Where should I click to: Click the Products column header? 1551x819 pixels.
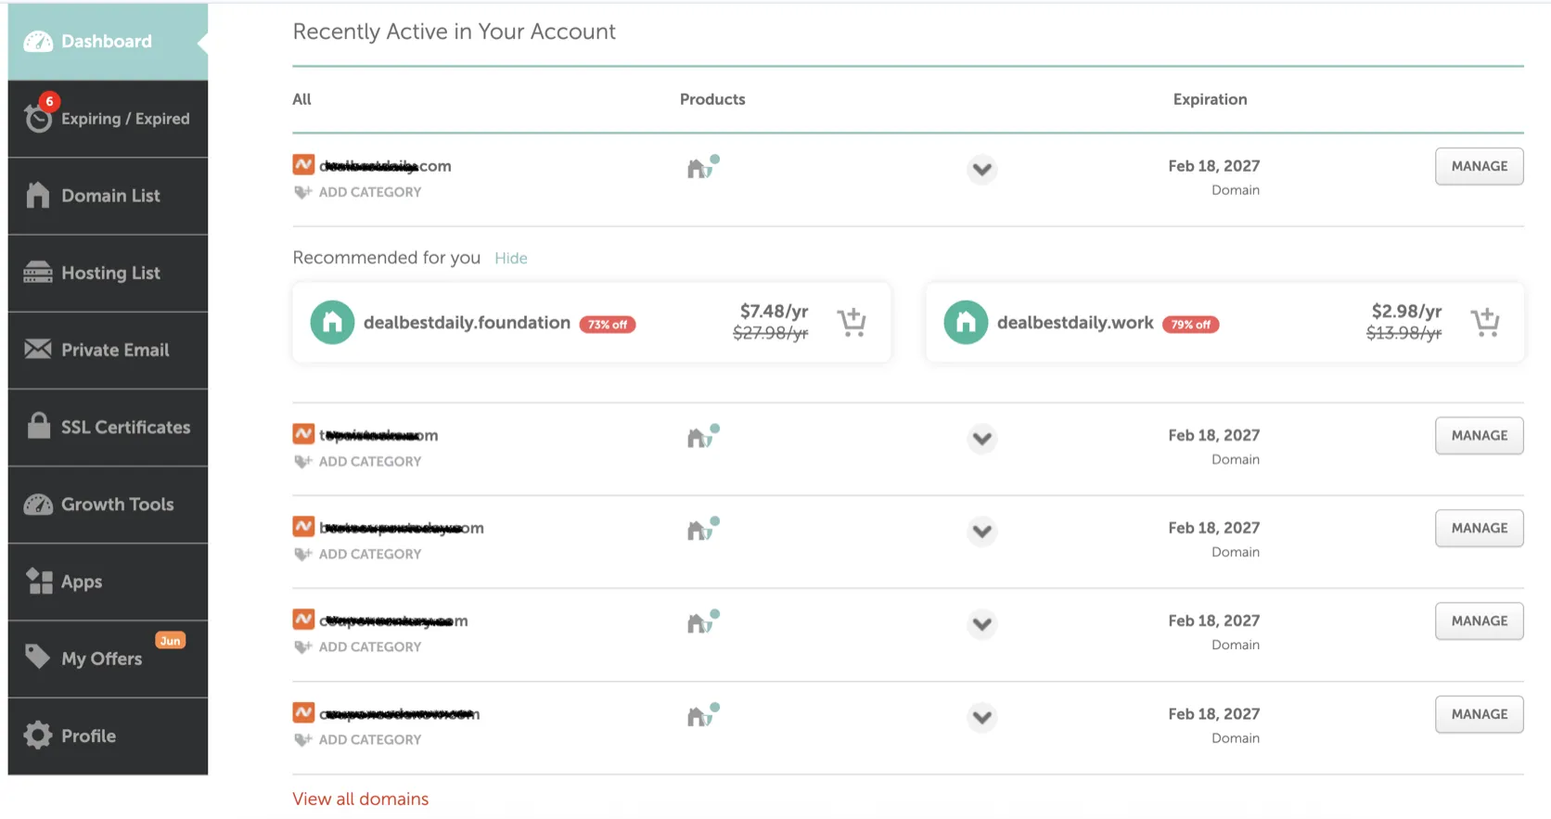pos(712,99)
